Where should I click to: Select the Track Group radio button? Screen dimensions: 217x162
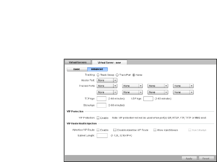[98, 75]
